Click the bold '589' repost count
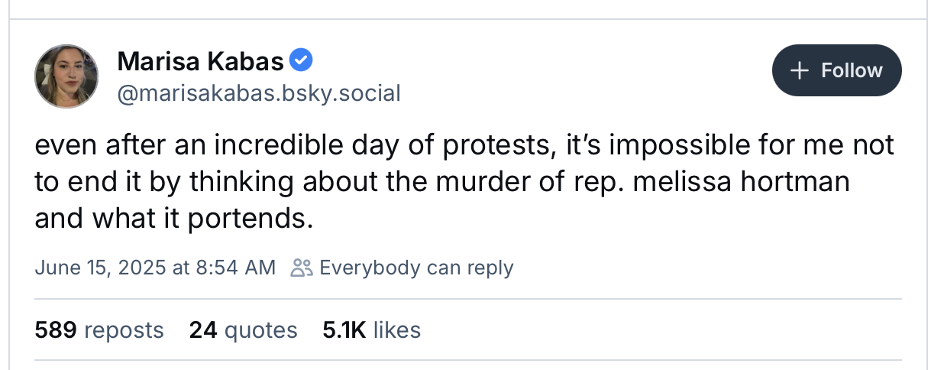Image resolution: width=944 pixels, height=370 pixels. tap(56, 329)
